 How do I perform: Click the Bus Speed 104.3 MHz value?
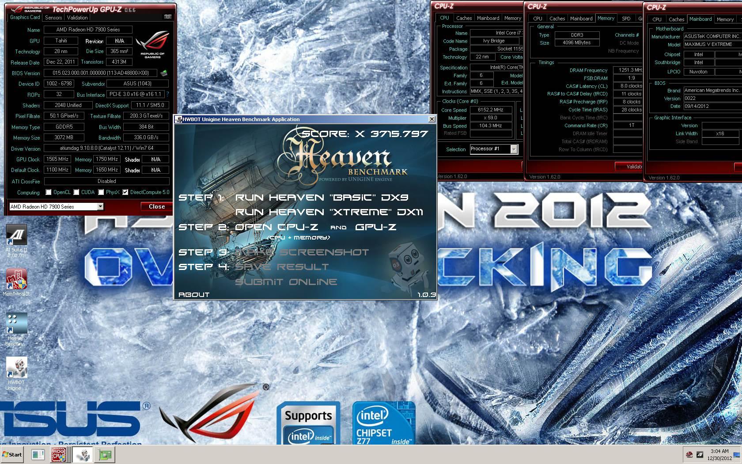[x=491, y=126]
